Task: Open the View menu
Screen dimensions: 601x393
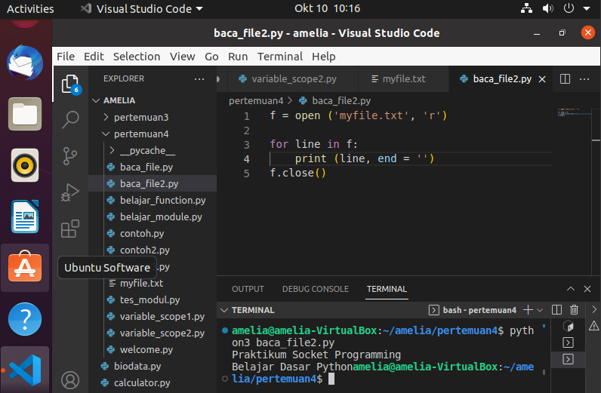Action: pyautogui.click(x=183, y=57)
